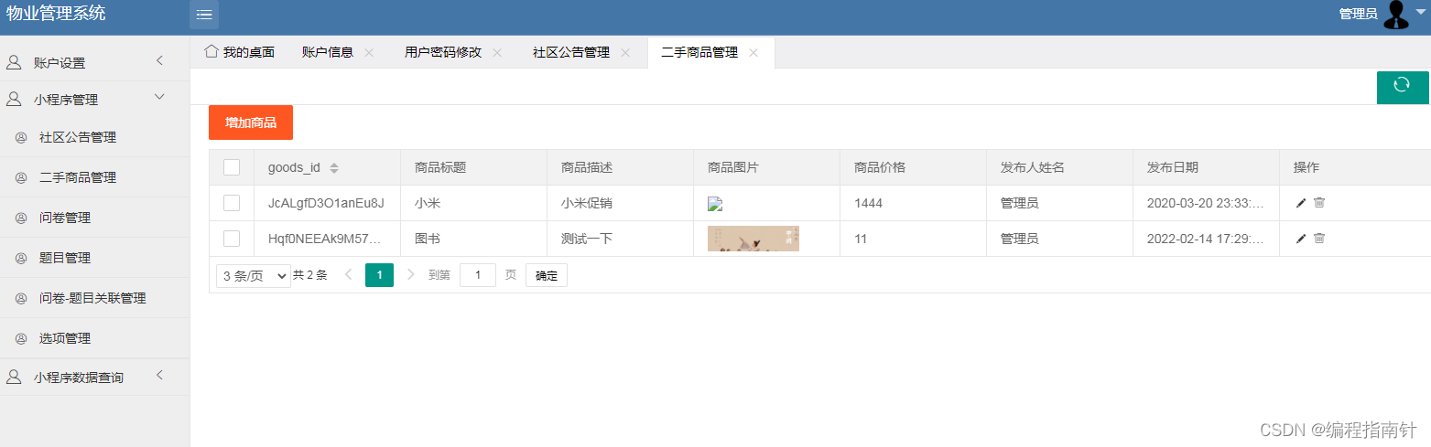Click the broken image in 小米 row
This screenshot has width=1431, height=447.
point(716,204)
